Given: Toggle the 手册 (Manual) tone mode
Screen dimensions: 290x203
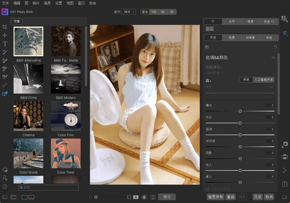Looking at the screenshot, I should pyautogui.click(x=246, y=80).
